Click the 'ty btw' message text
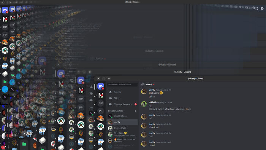This screenshot has width=266, height=150. coord(152,96)
